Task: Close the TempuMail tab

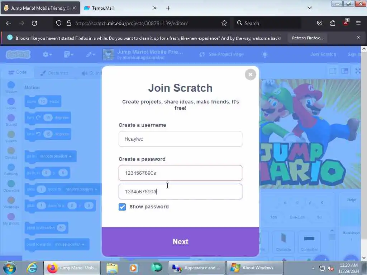Action: pyautogui.click(x=155, y=8)
